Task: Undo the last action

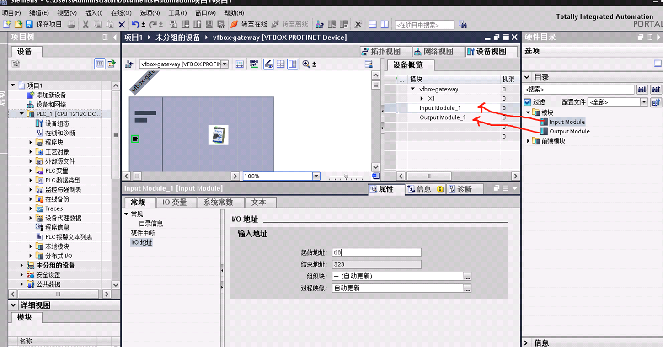Action: coord(135,24)
